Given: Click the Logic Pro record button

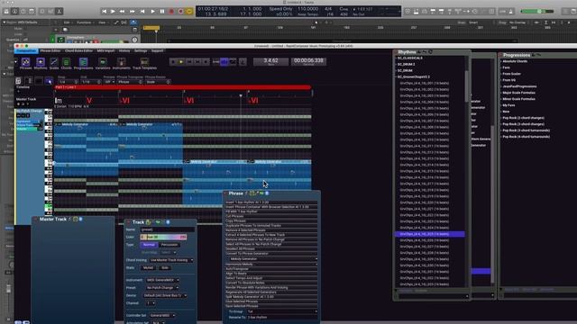Looking at the screenshot, I should [x=171, y=12].
